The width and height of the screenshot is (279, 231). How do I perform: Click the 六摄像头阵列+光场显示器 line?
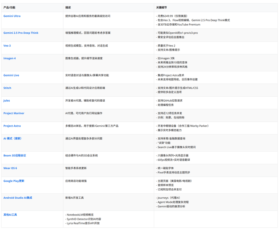pyautogui.click(x=172, y=155)
